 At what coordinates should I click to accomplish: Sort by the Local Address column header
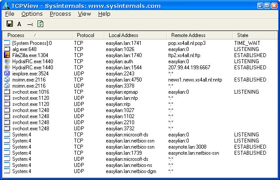pyautogui.click(x=135, y=35)
